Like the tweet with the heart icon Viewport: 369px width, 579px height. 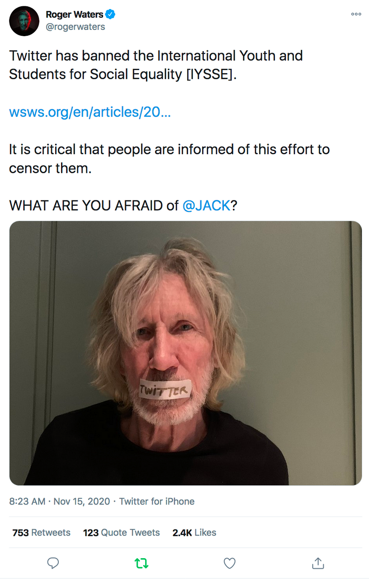[230, 563]
